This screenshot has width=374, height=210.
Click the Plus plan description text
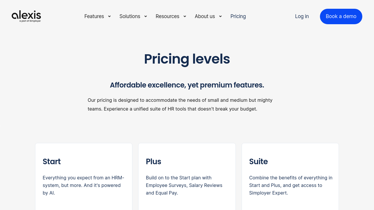pyautogui.click(x=184, y=185)
